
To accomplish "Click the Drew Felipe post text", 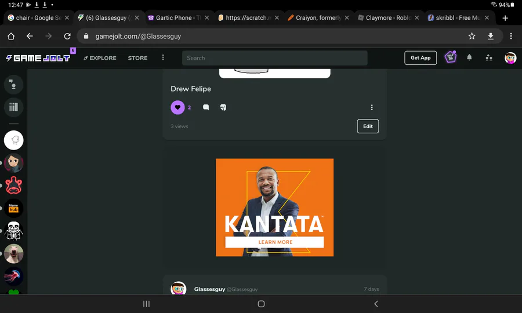I will [x=191, y=89].
